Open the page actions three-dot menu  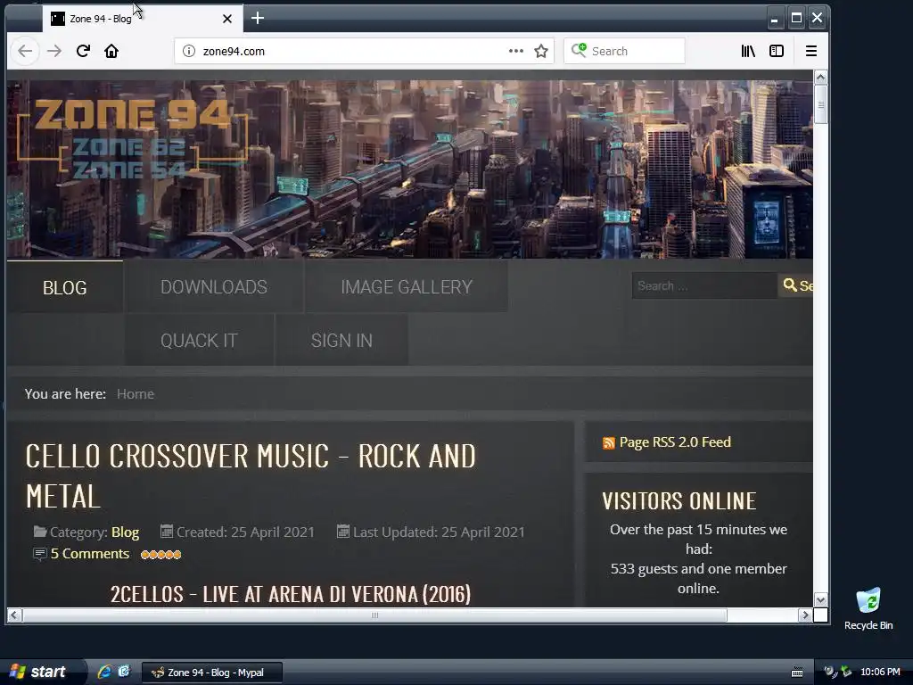click(x=516, y=51)
